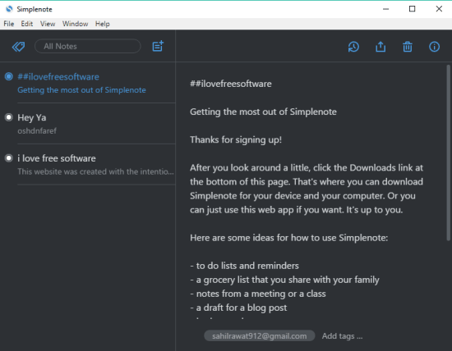Toggle pin on i love free software note

tap(9, 158)
